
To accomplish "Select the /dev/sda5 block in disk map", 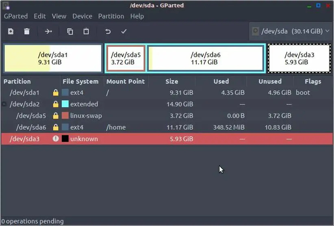I will (x=126, y=59).
